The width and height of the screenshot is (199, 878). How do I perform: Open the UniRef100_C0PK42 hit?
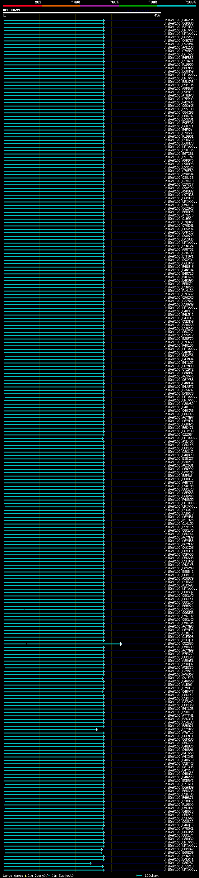tap(178, 849)
